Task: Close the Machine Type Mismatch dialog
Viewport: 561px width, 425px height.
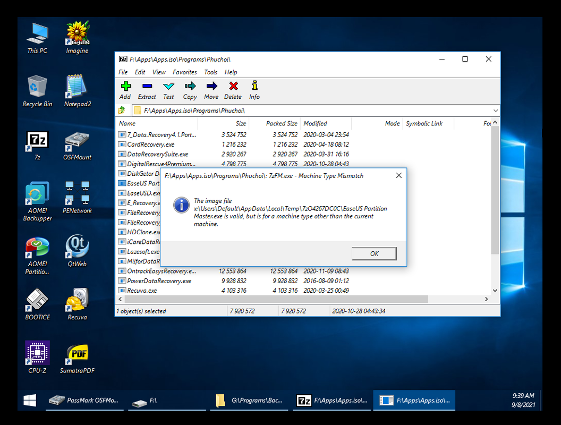Action: [399, 175]
